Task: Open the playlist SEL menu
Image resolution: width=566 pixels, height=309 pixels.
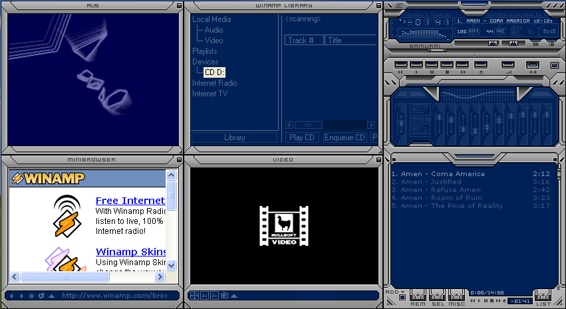Action: [x=438, y=298]
